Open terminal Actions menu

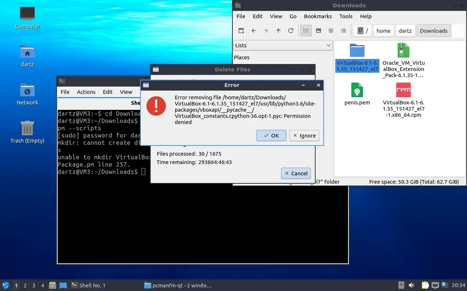click(x=86, y=92)
